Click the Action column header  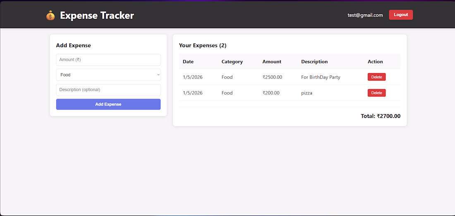[x=375, y=62]
